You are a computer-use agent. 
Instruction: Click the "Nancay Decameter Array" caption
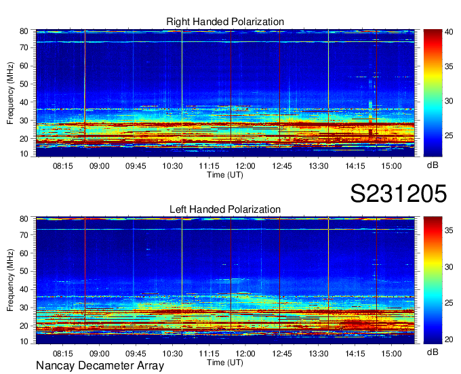click(x=100, y=366)
